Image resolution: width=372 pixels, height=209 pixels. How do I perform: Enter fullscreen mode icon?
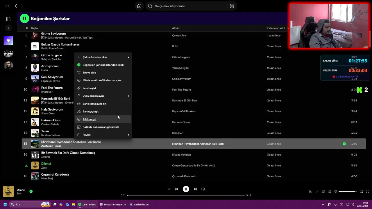click(x=367, y=192)
